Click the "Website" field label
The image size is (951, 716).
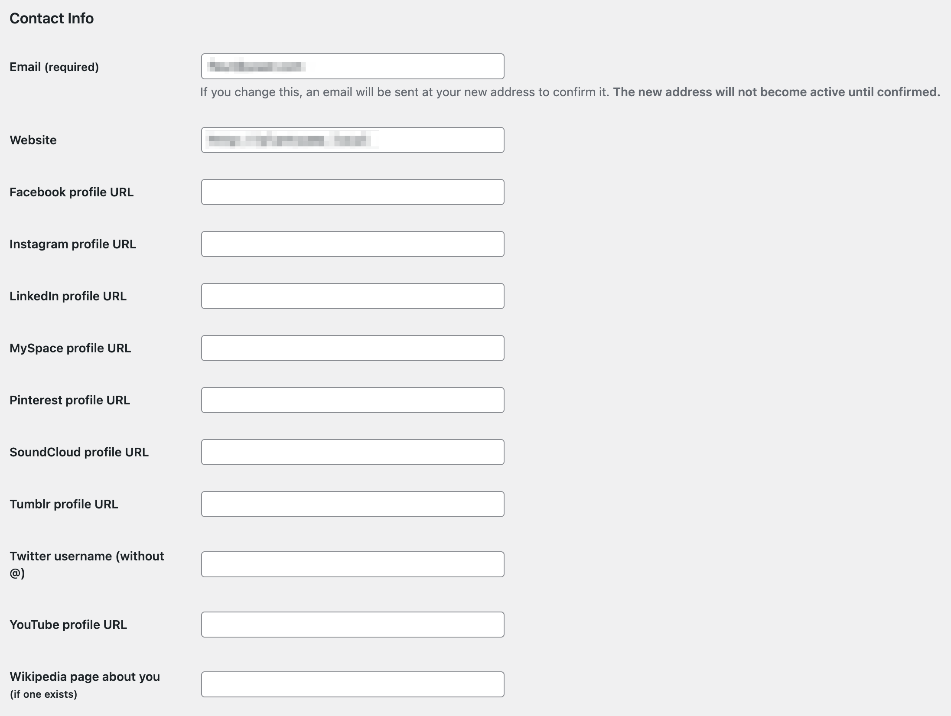click(33, 140)
